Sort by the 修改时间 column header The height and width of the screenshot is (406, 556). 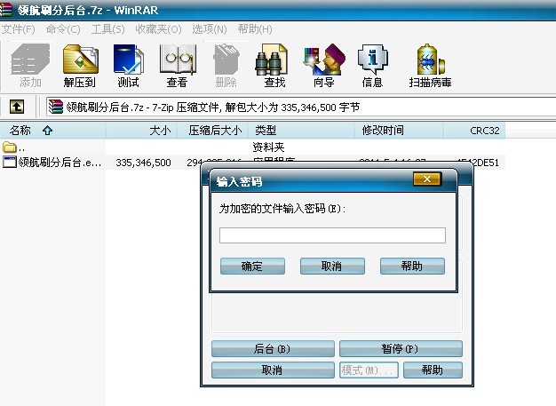[x=399, y=131]
